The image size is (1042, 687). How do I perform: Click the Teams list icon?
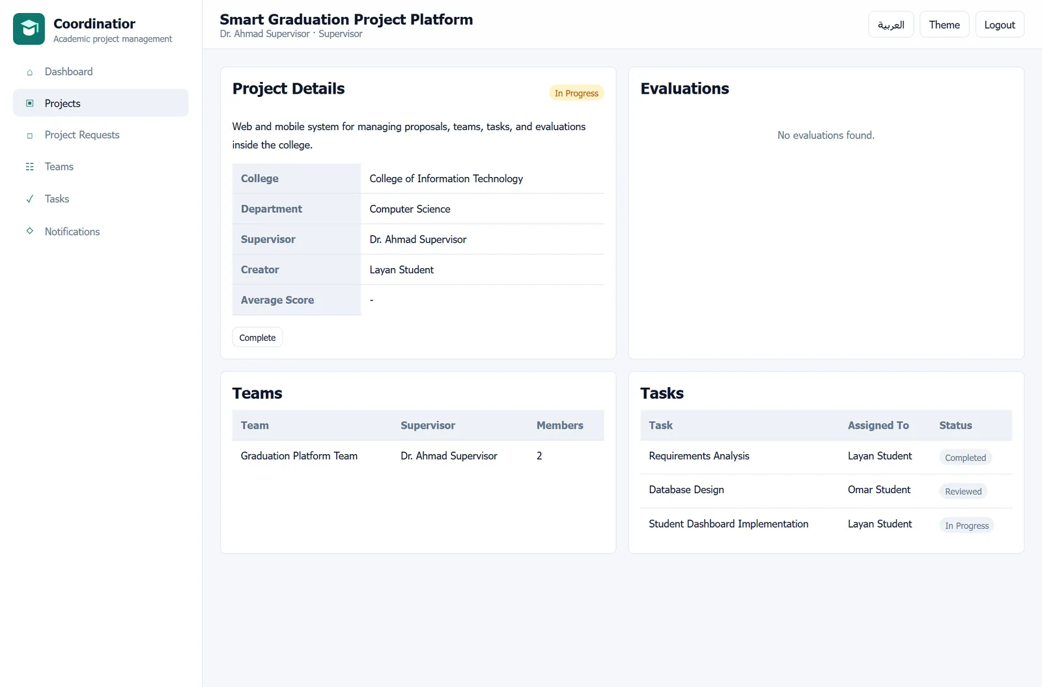29,167
